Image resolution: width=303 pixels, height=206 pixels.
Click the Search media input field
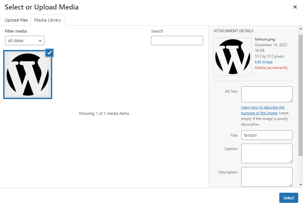[x=177, y=41]
